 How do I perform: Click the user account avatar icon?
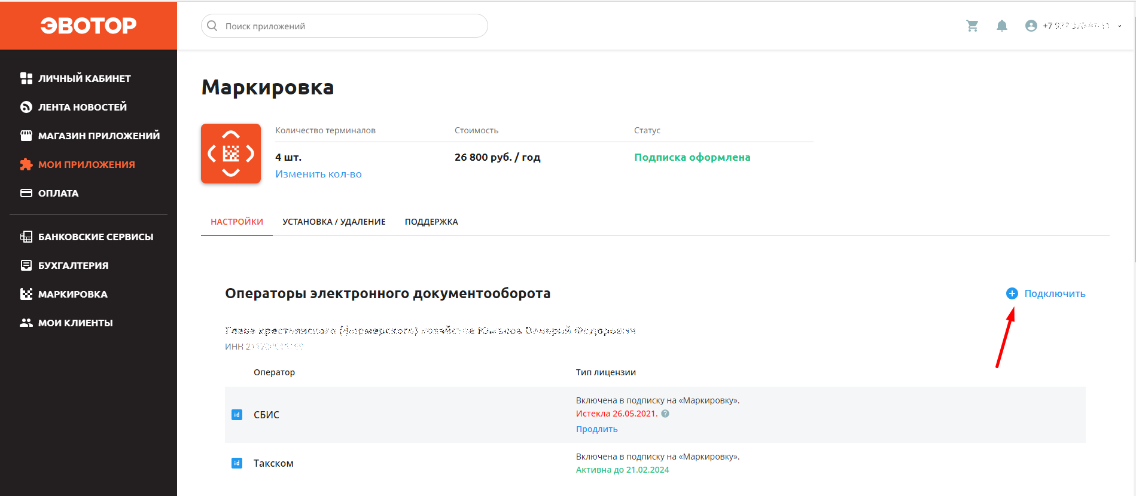coord(1031,26)
